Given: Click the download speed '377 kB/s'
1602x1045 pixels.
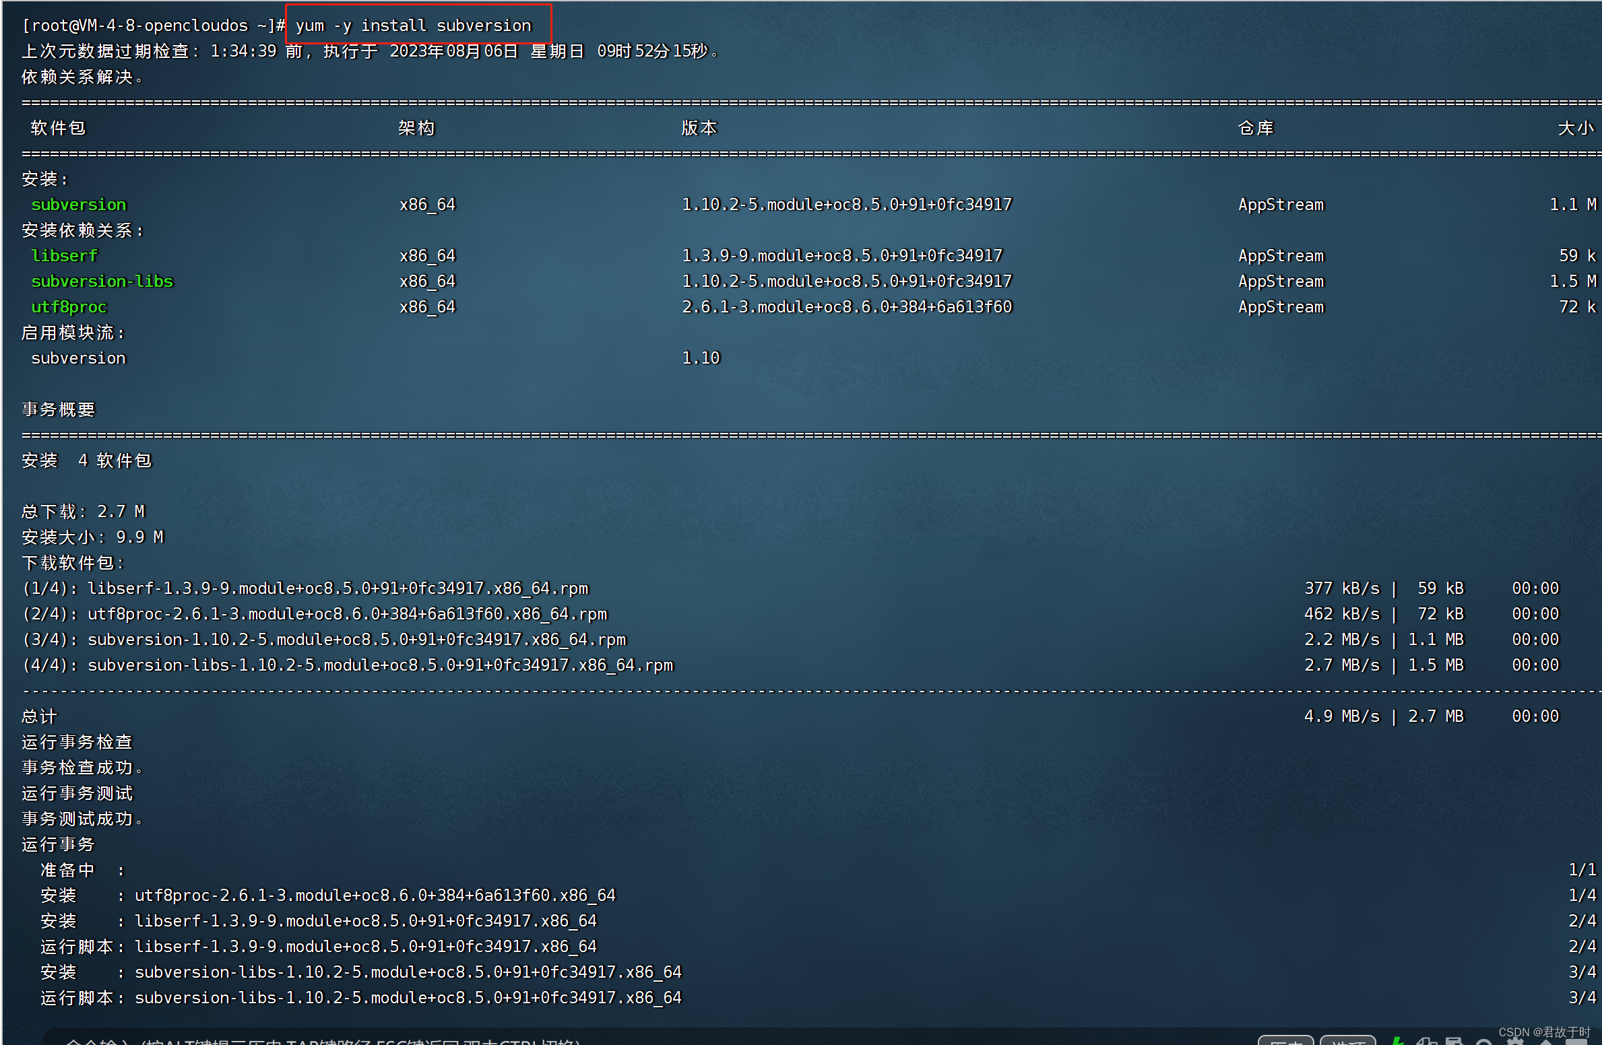Looking at the screenshot, I should coord(1342,588).
